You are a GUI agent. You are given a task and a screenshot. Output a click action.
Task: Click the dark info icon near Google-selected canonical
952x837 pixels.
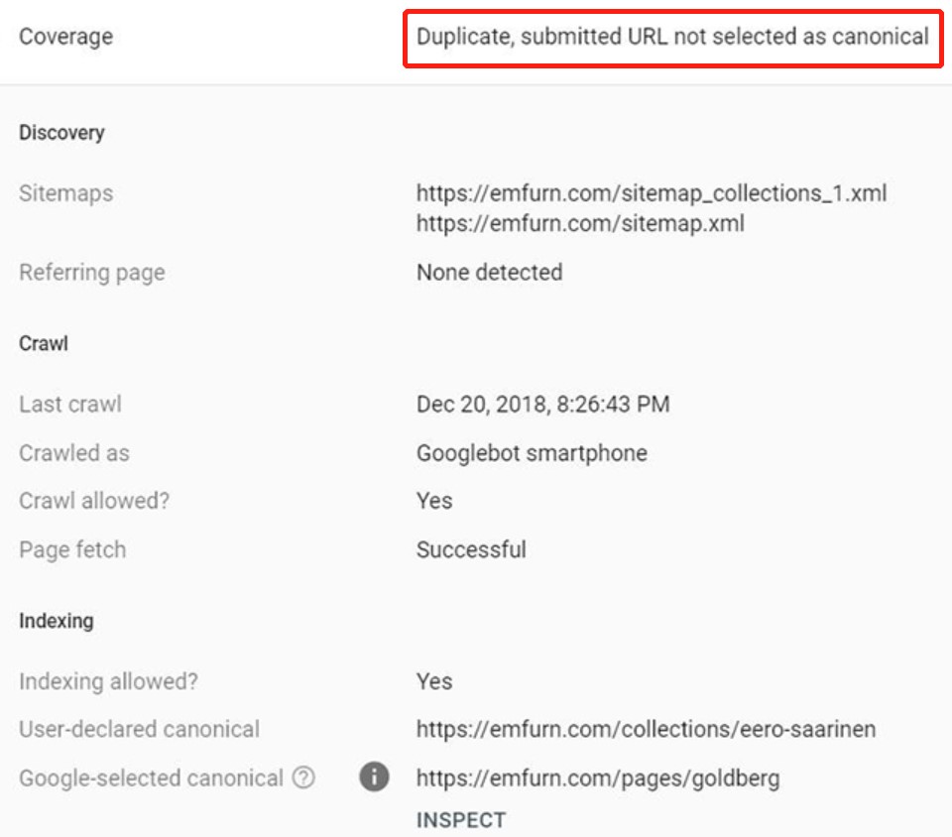(x=374, y=777)
